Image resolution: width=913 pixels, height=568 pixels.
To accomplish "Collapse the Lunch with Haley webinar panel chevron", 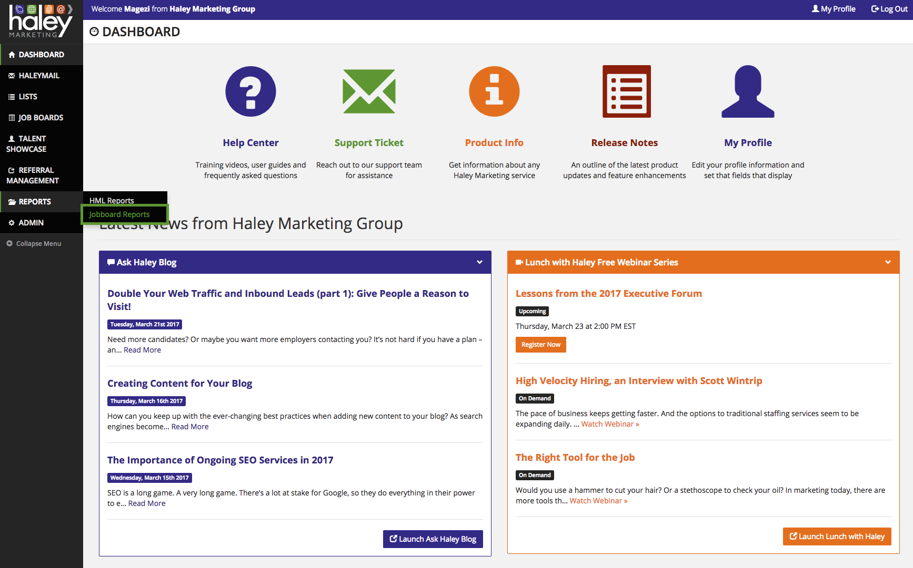I will [888, 262].
